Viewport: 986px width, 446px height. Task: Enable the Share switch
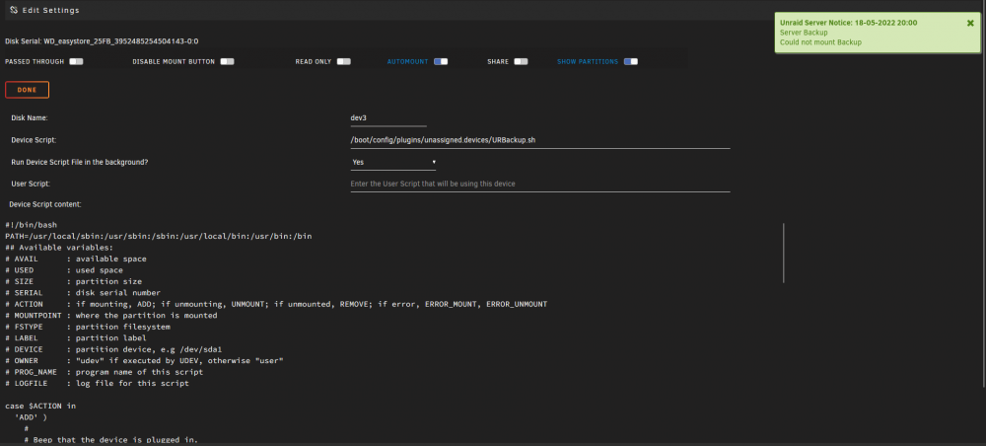click(x=521, y=61)
